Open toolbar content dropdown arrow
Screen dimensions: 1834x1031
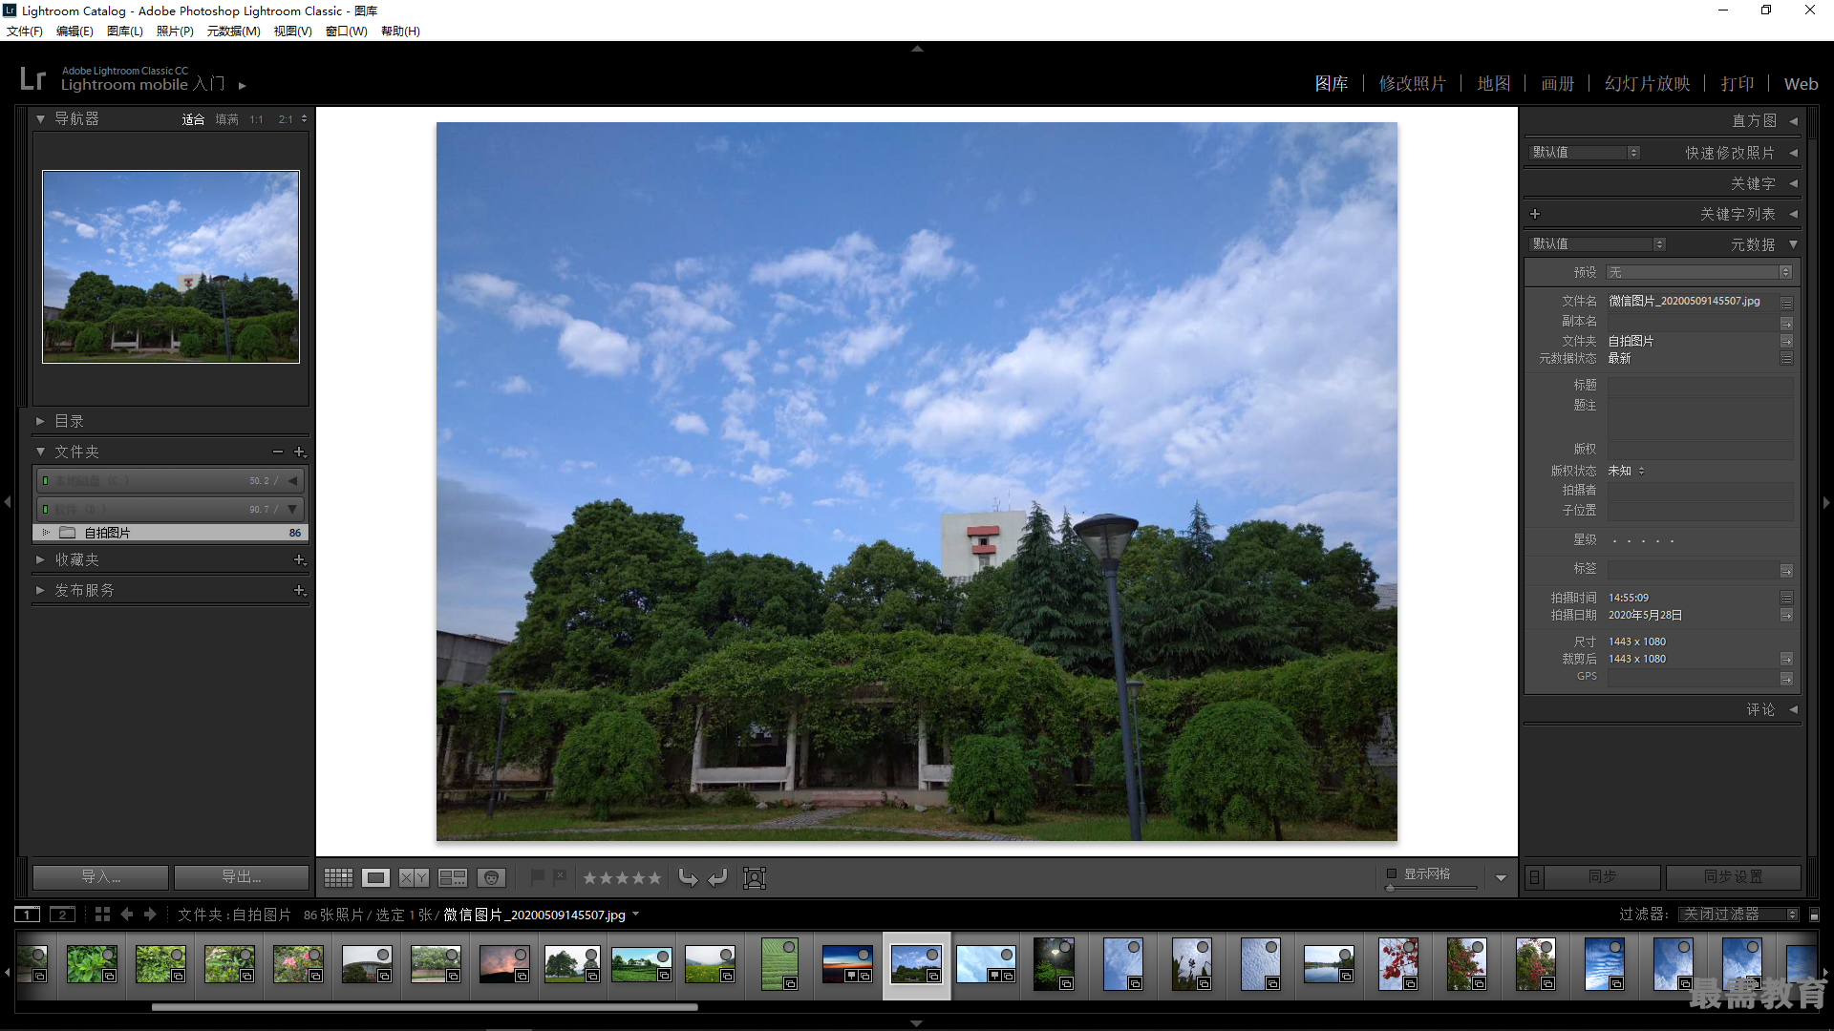pyautogui.click(x=1501, y=878)
